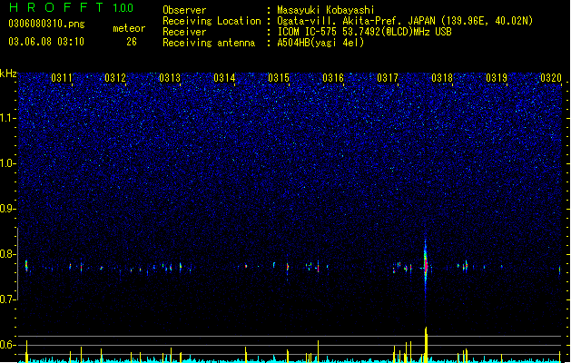The image size is (571, 363).
Task: Click the version number 1.0.0
Action: coord(123,7)
